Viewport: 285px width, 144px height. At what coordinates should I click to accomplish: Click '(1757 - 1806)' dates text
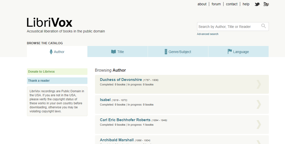click(x=151, y=80)
